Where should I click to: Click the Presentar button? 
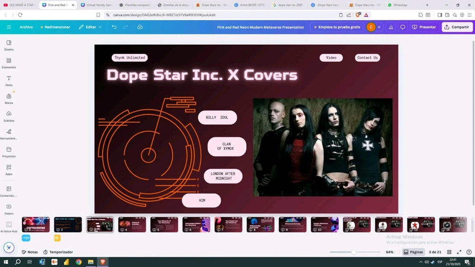click(424, 27)
